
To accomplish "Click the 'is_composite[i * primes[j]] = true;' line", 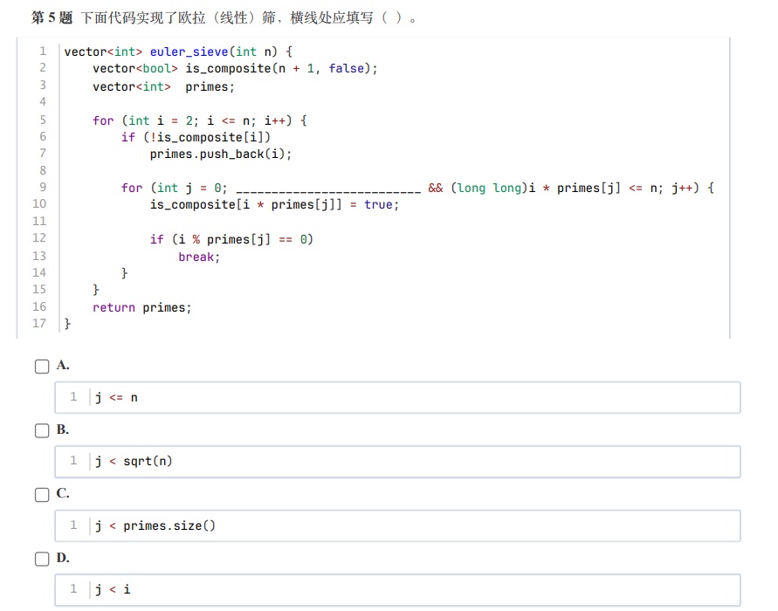I will pyautogui.click(x=274, y=205).
